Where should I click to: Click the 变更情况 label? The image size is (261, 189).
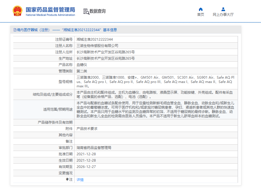(x=66, y=173)
